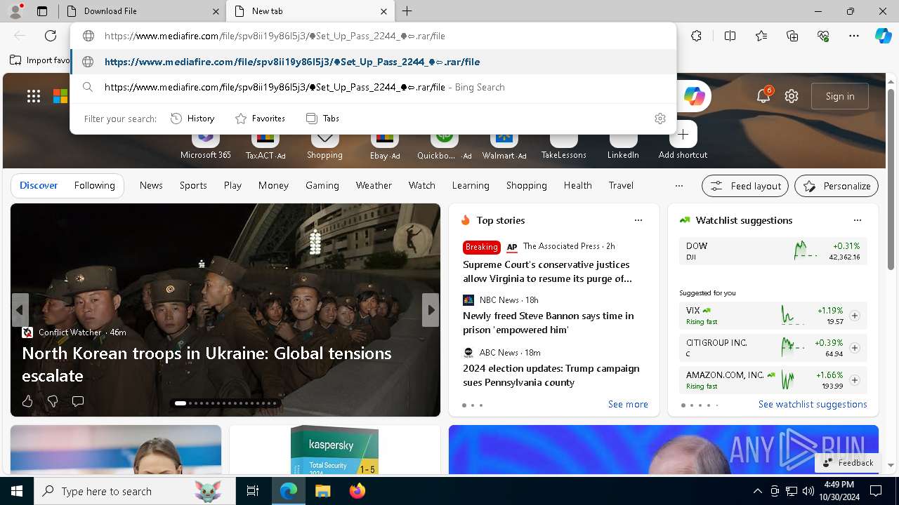Filter search suggestions by Favorites

pyautogui.click(x=260, y=119)
